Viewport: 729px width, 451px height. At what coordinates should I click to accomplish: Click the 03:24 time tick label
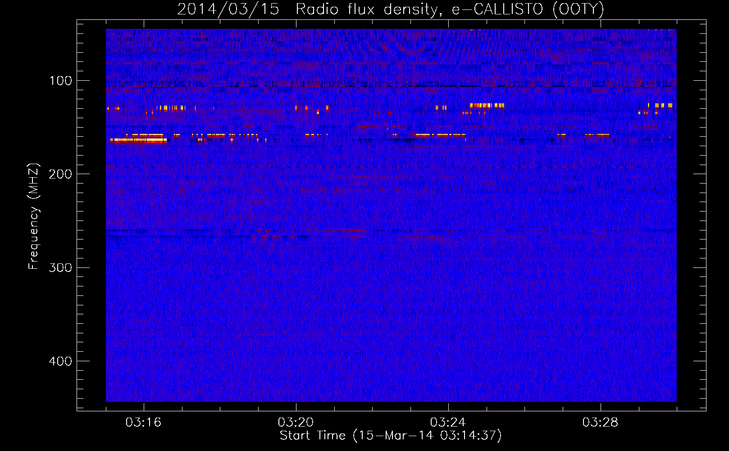[x=448, y=422]
